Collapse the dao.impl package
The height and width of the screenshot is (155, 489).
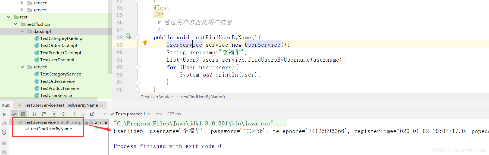coord(22,31)
